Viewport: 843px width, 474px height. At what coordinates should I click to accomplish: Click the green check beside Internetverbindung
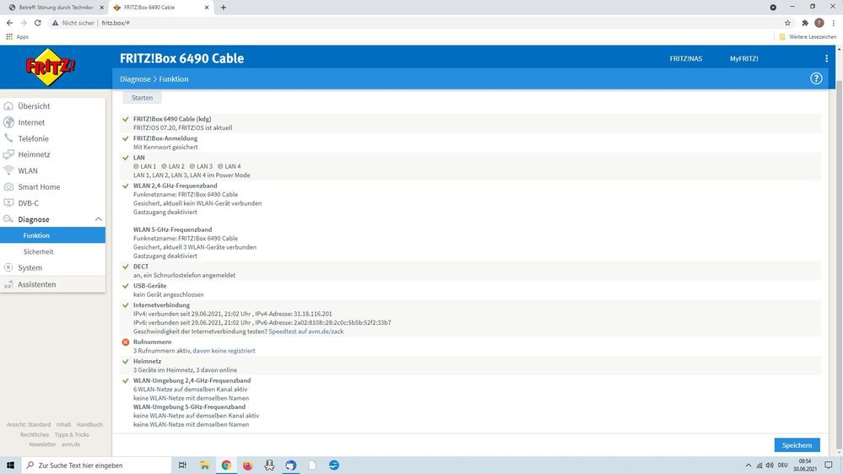(126, 305)
